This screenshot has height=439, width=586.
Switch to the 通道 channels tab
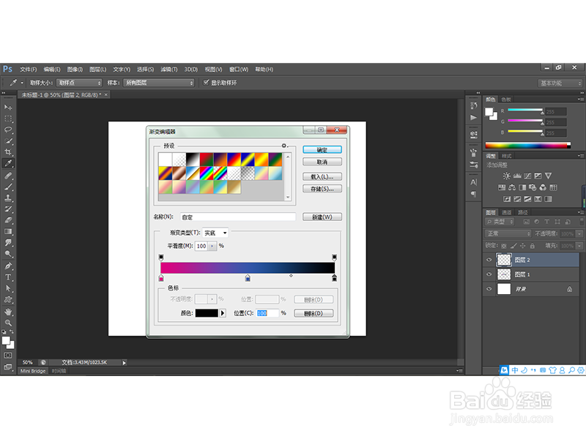click(506, 212)
